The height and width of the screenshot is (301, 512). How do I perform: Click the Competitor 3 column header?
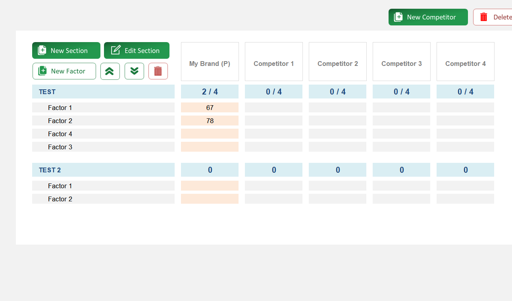[401, 62]
